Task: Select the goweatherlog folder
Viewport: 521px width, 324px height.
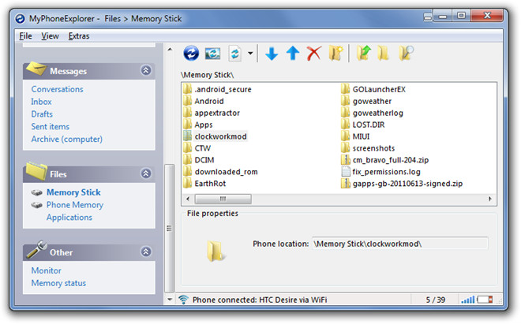Action: point(372,114)
